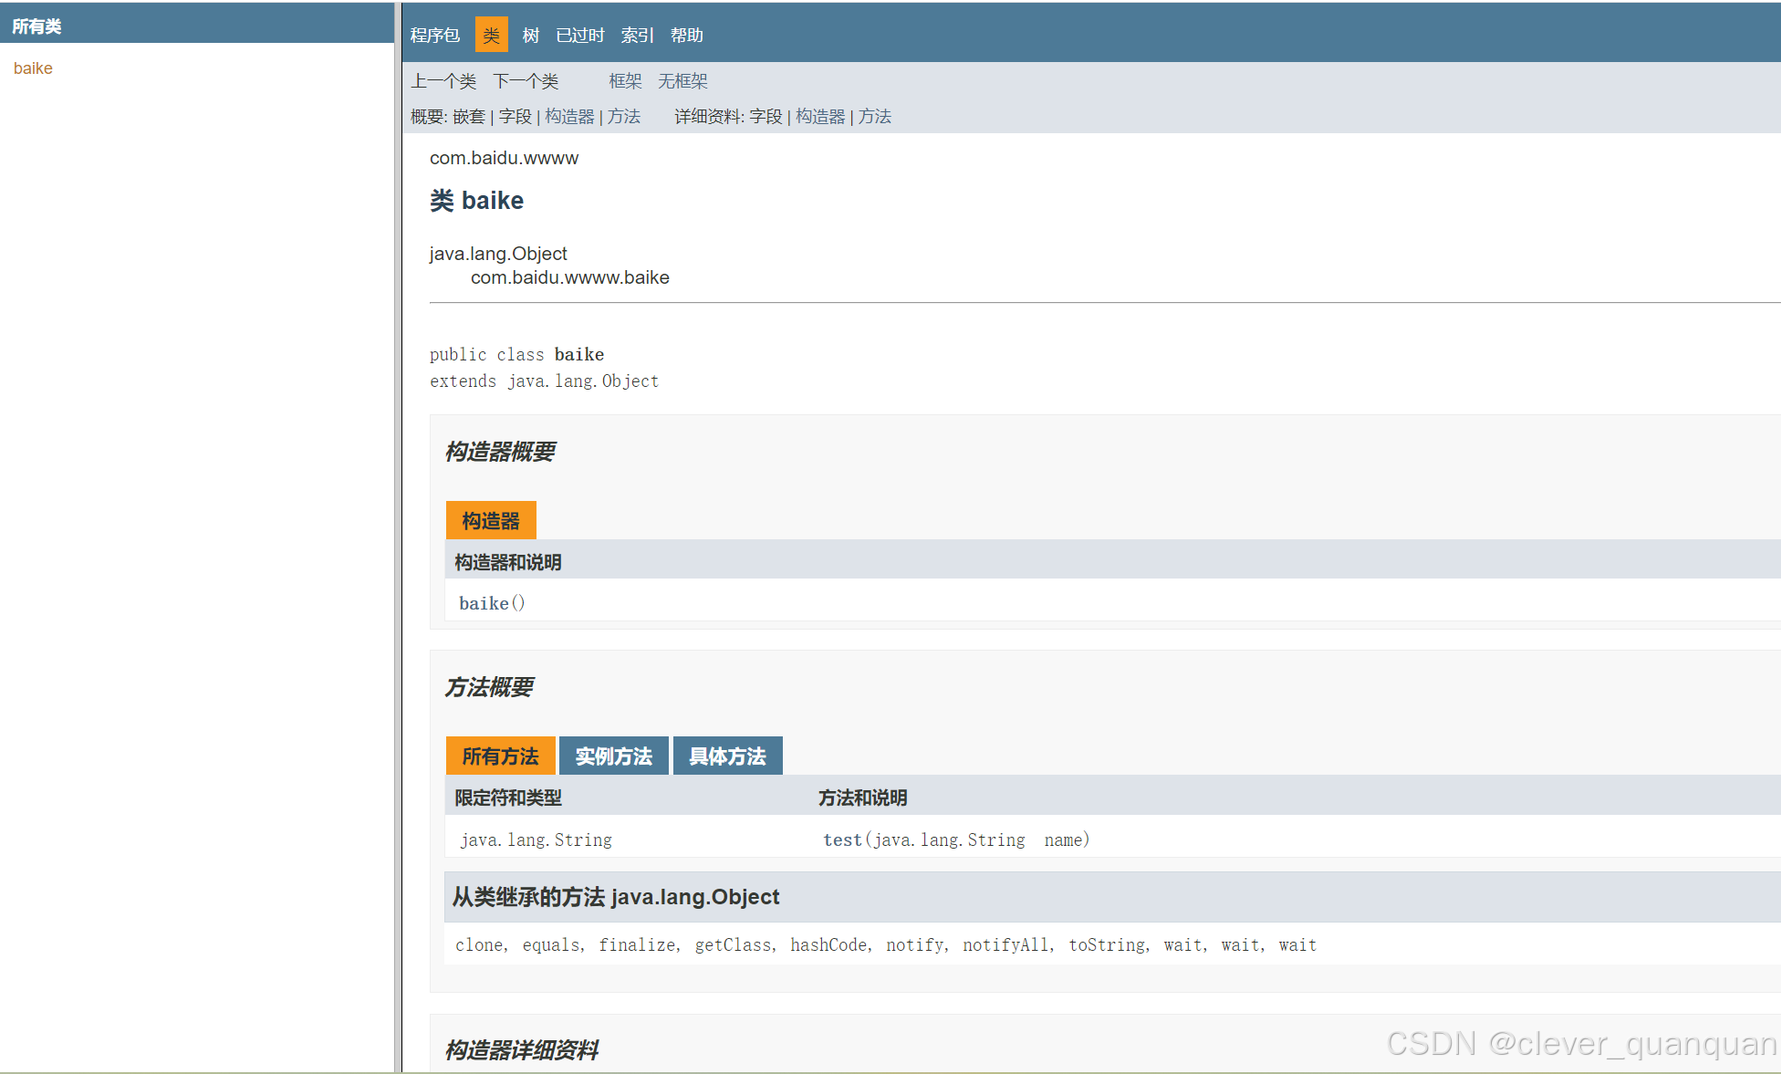Open the baike() constructor link
The width and height of the screenshot is (1781, 1074).
click(x=484, y=603)
